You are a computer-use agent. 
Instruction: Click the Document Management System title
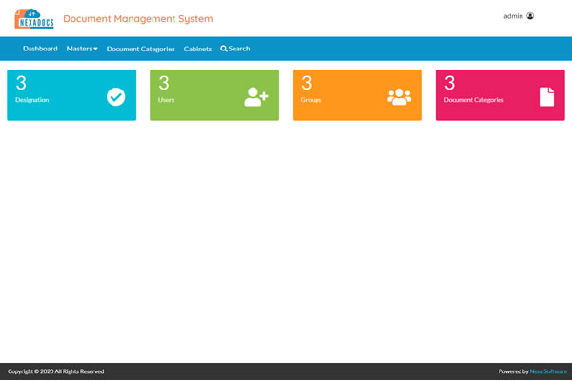click(x=138, y=19)
